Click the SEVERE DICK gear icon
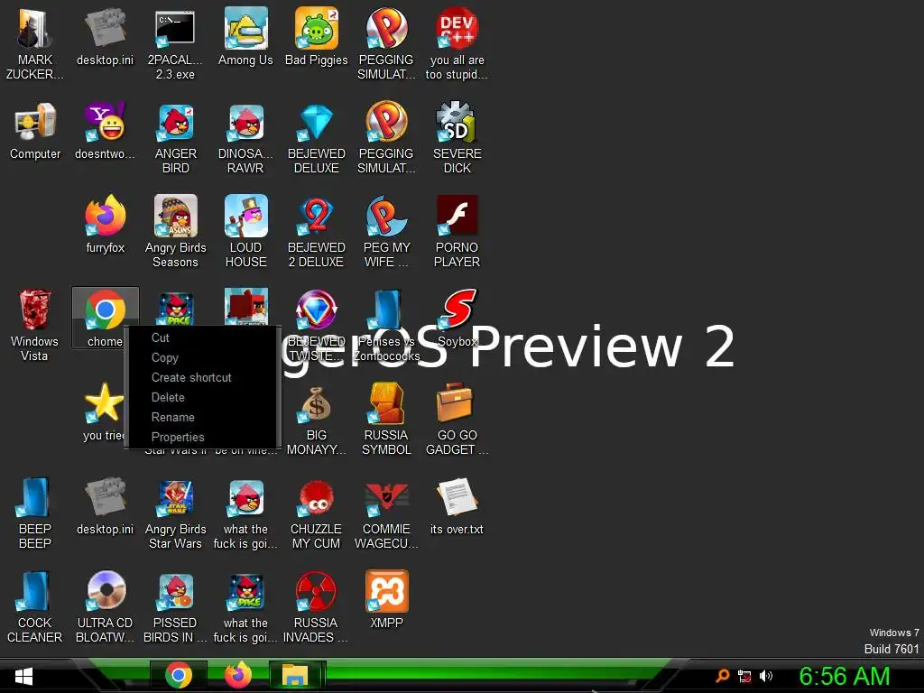 [x=457, y=137]
